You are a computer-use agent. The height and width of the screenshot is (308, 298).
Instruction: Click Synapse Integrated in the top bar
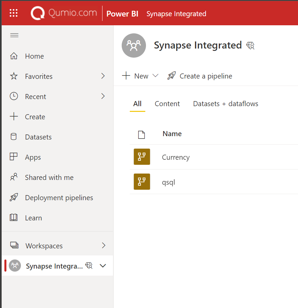[x=176, y=14]
